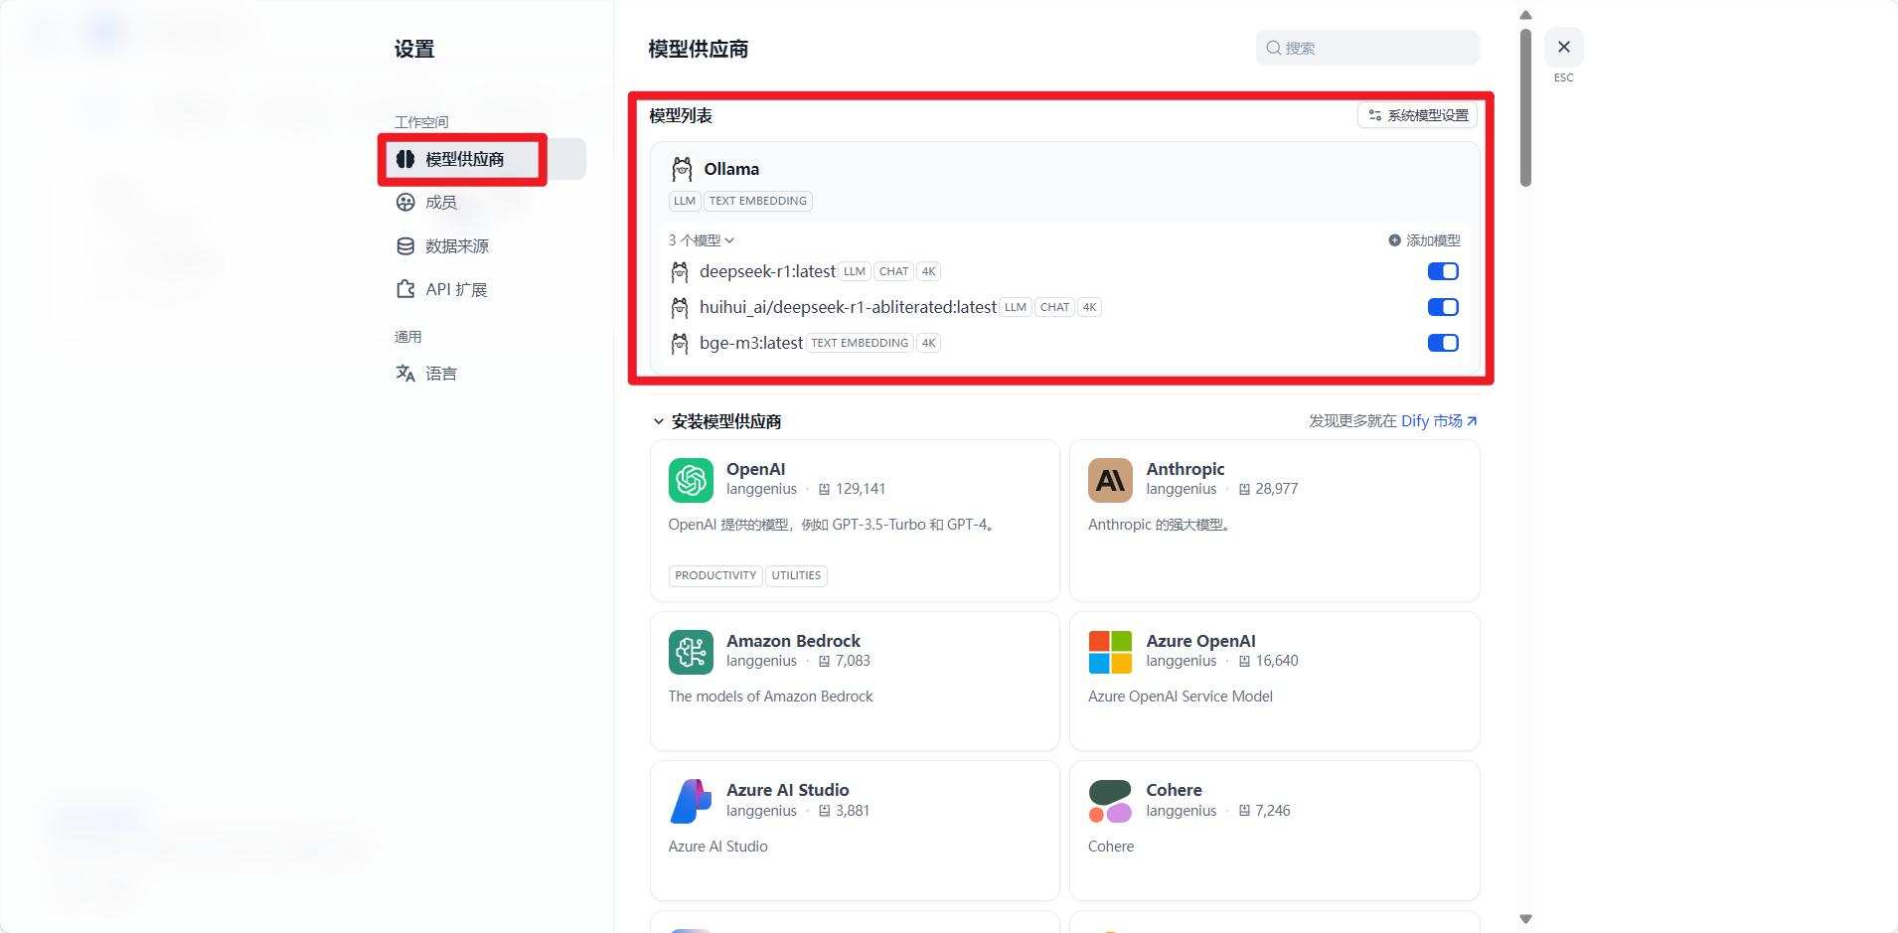Click the scrollbar up arrow
Screen dimensions: 1898x933
tap(1525, 15)
